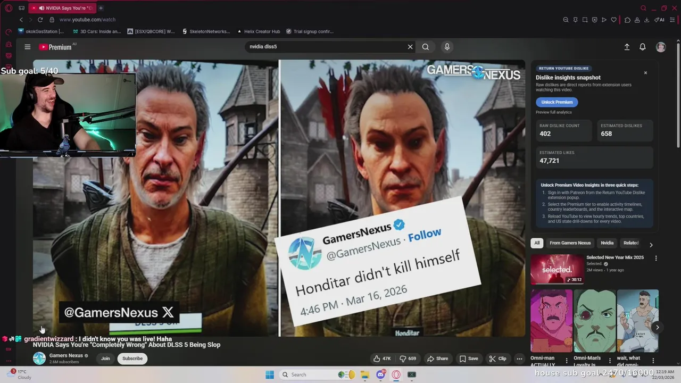Open the browser AI assistant button
This screenshot has width=681, height=383.
click(660, 20)
